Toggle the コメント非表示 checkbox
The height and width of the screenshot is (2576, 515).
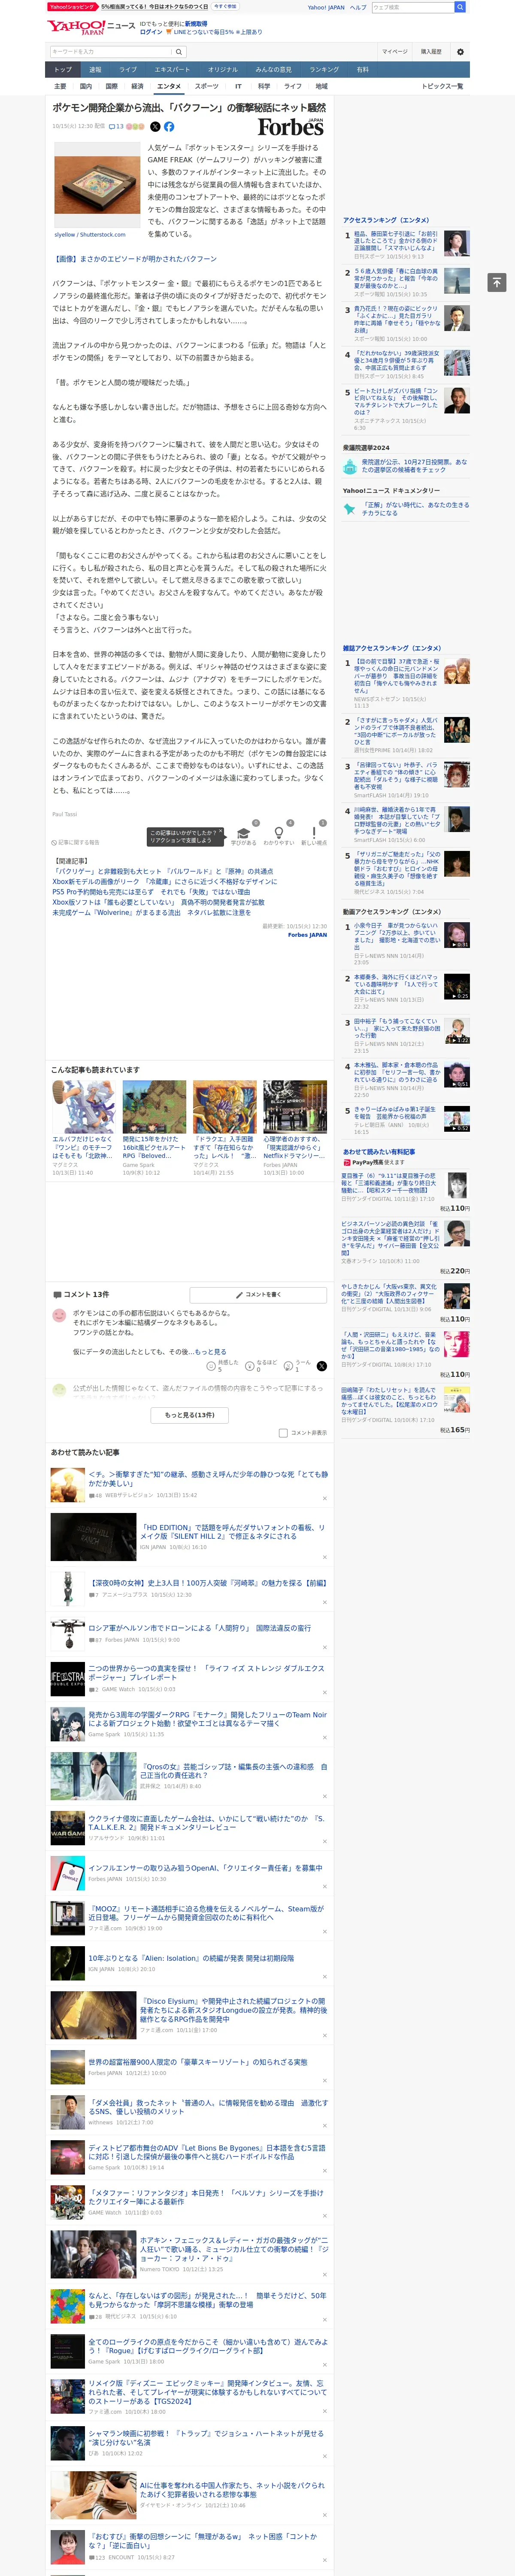tap(283, 1433)
